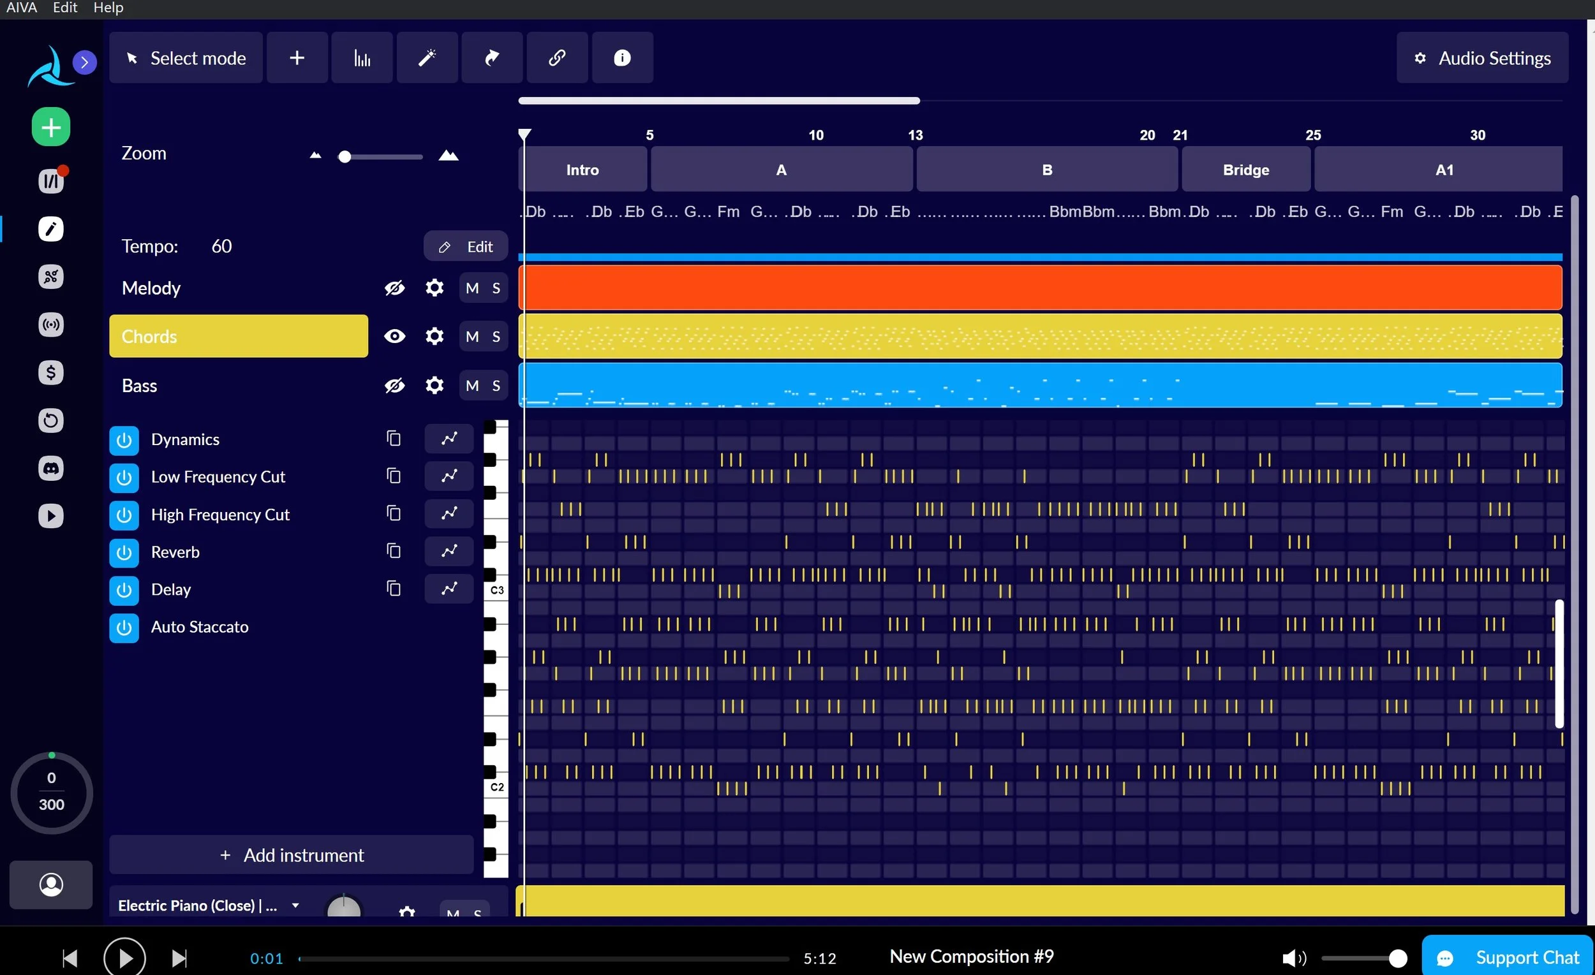Viewport: 1595px width, 975px height.
Task: Open the Help menu
Action: pos(108,8)
